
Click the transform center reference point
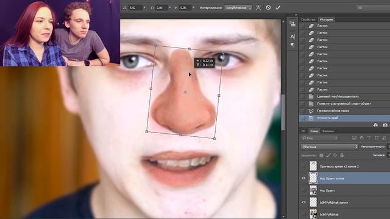185,92
